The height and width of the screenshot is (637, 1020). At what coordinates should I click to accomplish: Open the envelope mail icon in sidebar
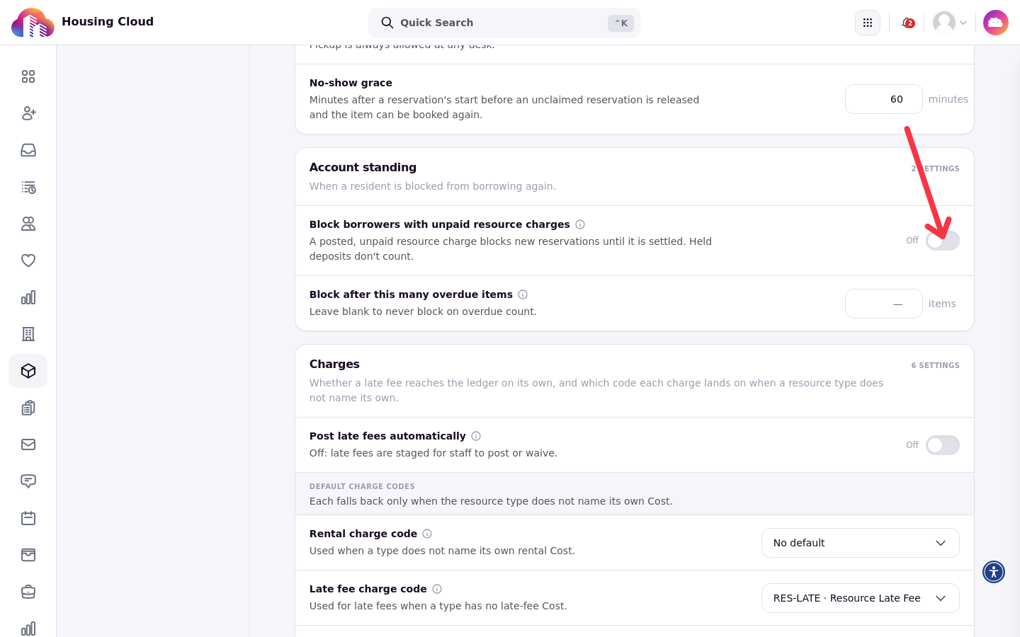click(x=28, y=444)
